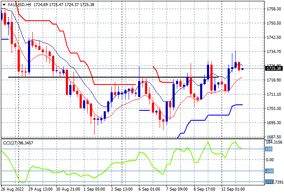Click the CCI -100 level label
Screen dimensions: 284x194
point(269,171)
